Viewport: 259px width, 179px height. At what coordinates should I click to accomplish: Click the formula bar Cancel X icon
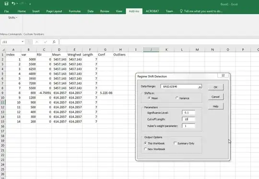pos(36,42)
